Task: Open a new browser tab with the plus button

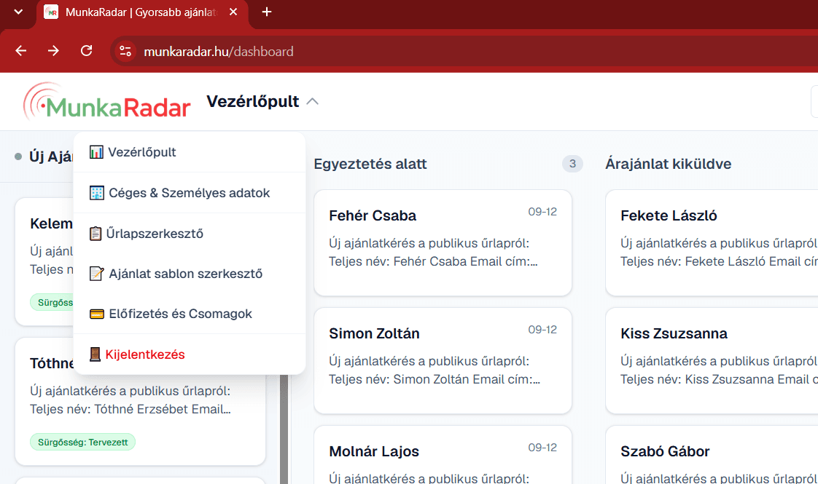Action: [x=267, y=12]
